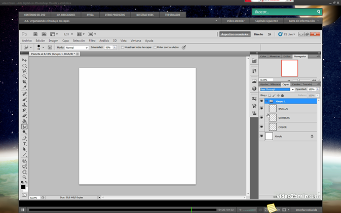This screenshot has width=341, height=213.
Task: Select the Smudge tool
Action: point(24,126)
